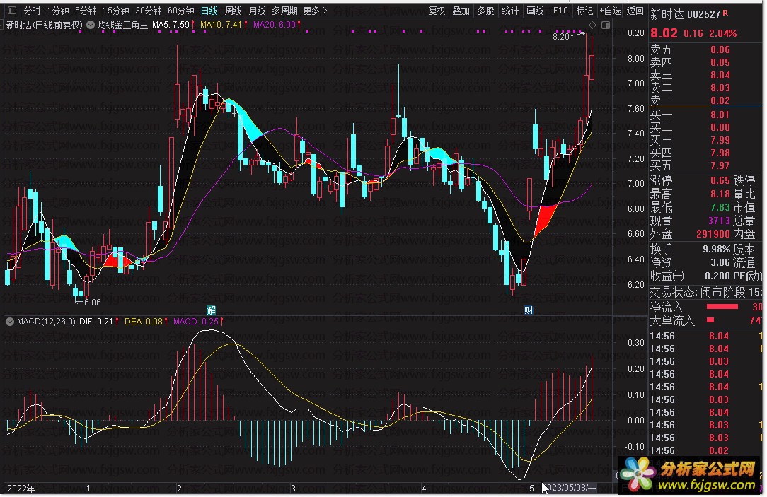This screenshot has width=767, height=497.
Task: Select the 1分钟 period
Action: (58, 11)
